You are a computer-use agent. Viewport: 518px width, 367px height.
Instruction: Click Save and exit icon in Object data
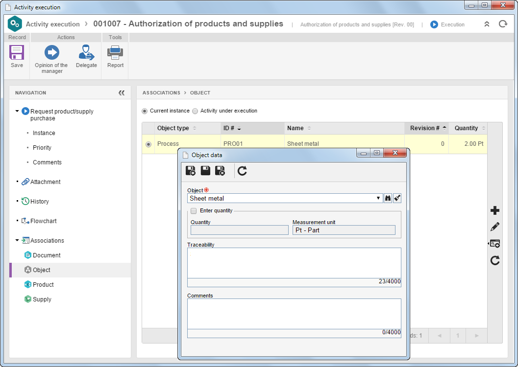coord(220,171)
